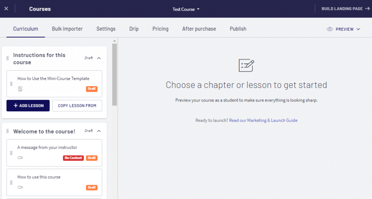Open the Test Course dropdown
The image size is (372, 199).
[x=186, y=9]
